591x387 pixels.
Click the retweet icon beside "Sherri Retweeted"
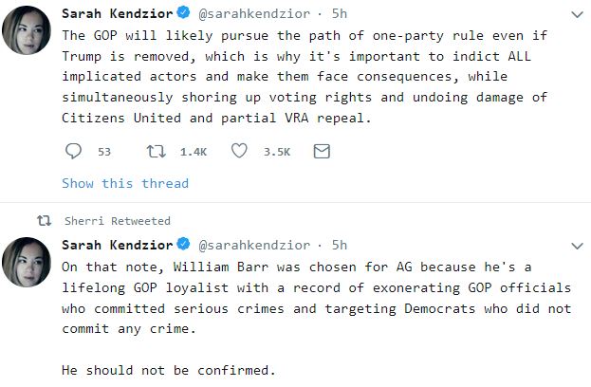[43, 221]
